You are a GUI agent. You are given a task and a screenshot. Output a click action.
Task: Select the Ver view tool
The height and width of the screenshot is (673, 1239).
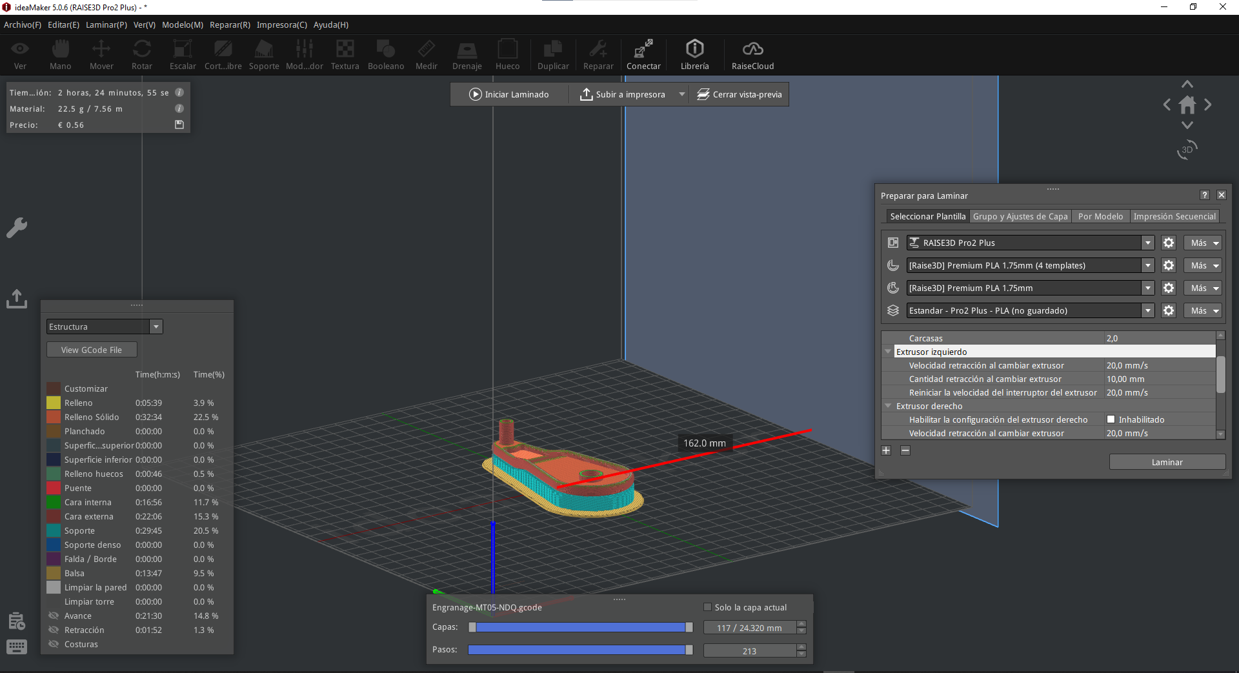20,55
